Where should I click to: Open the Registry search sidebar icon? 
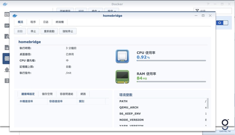[7, 36]
